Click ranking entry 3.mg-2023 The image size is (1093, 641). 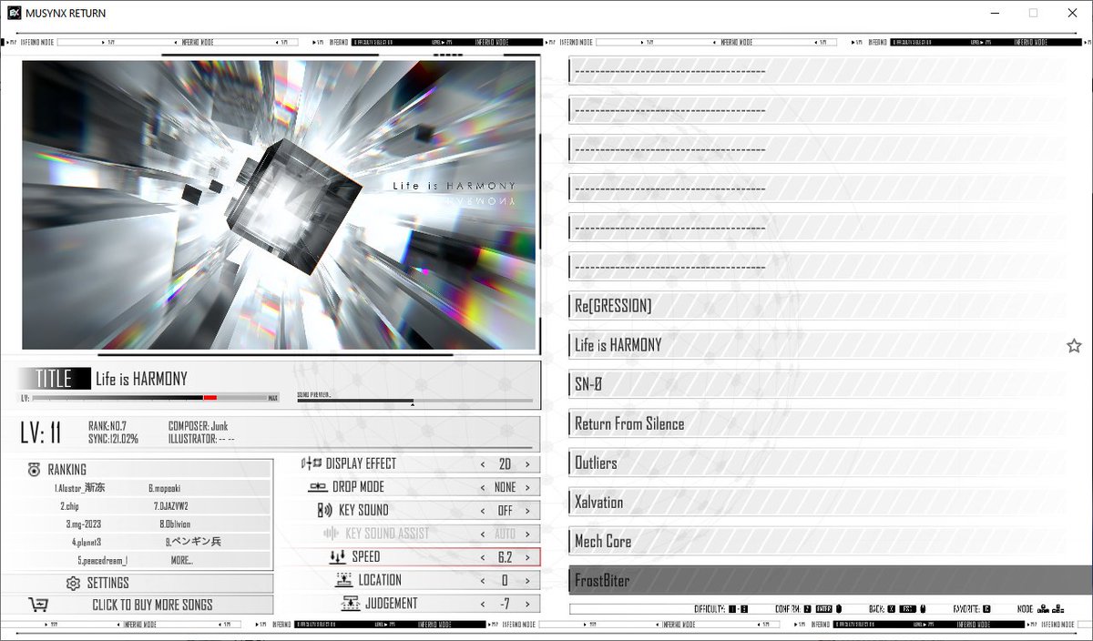[x=86, y=524]
